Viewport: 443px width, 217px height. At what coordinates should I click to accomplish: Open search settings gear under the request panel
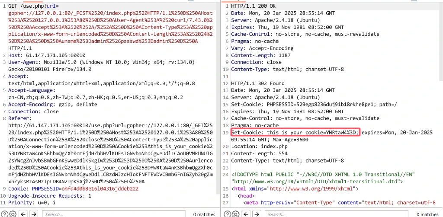tap(13, 214)
